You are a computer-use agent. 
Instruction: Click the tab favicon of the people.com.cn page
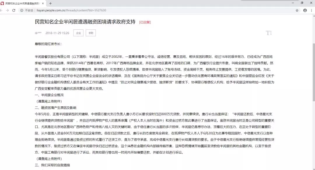click(x=2, y=3)
